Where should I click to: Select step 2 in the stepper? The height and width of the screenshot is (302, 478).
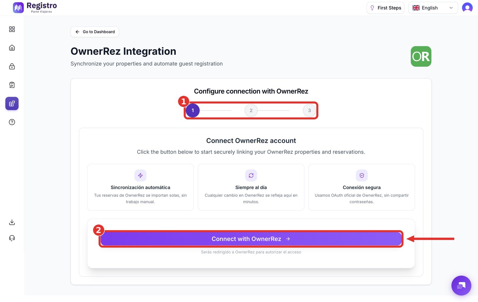tap(251, 110)
